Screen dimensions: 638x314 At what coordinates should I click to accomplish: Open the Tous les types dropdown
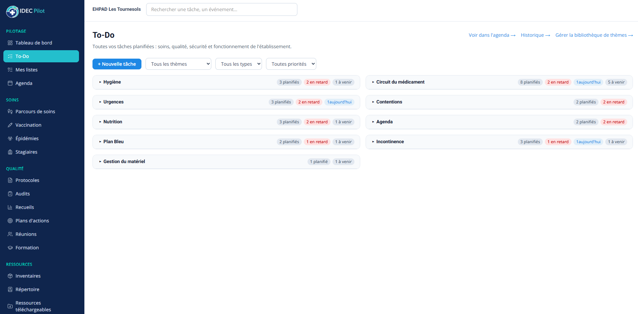(x=239, y=64)
